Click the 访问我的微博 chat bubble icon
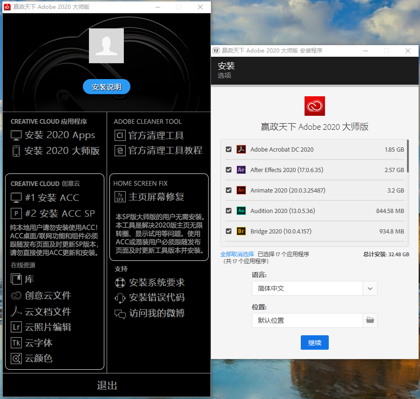The height and width of the screenshot is (399, 420). [x=120, y=314]
